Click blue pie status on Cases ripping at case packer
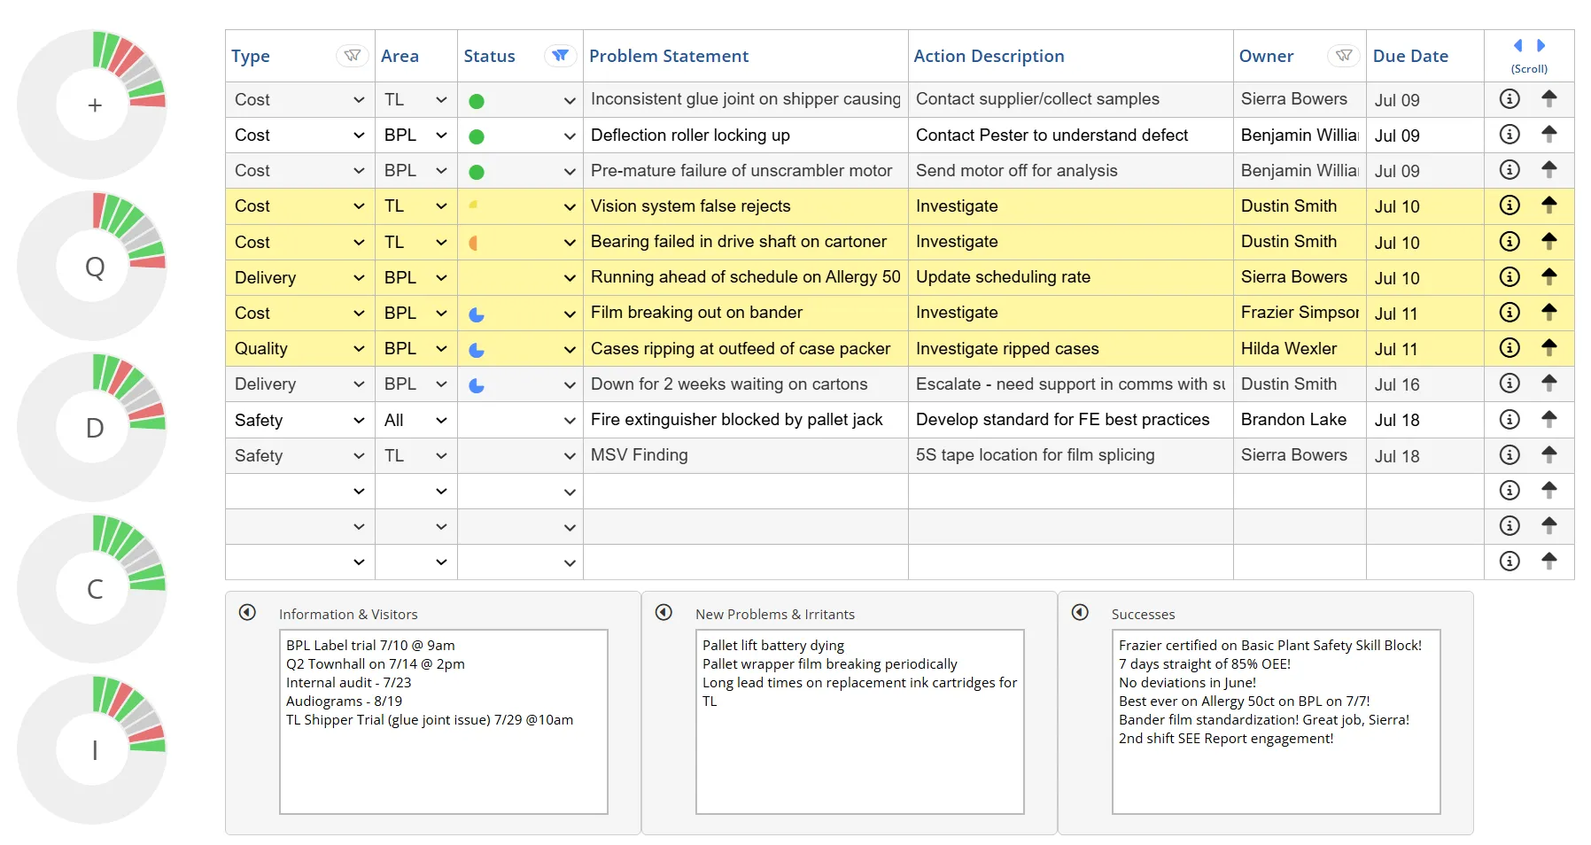Viewport: 1591px width, 845px height. [x=477, y=348]
